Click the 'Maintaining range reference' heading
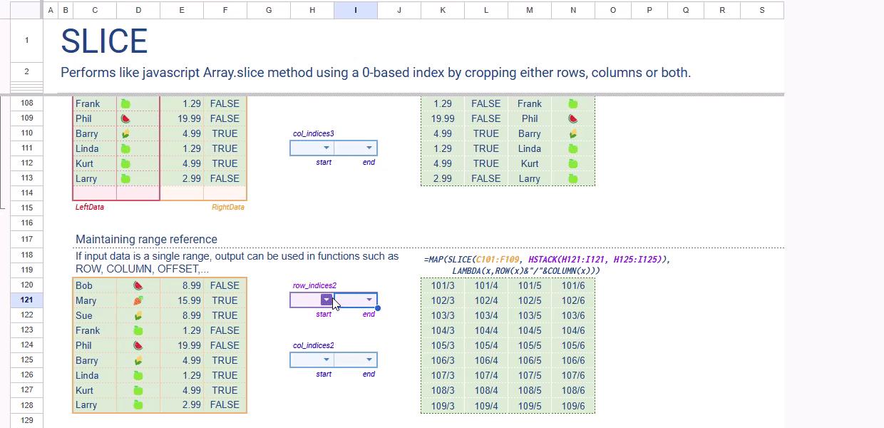 (x=146, y=239)
